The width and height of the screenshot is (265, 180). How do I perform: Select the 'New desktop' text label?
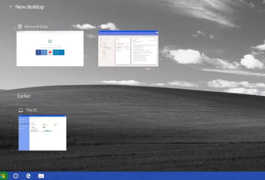(x=30, y=7)
